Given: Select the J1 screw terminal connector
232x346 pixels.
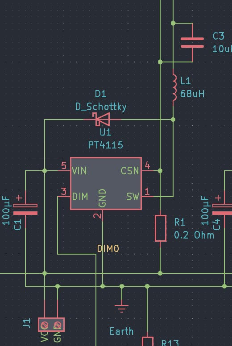Looking at the screenshot, I should (51, 325).
